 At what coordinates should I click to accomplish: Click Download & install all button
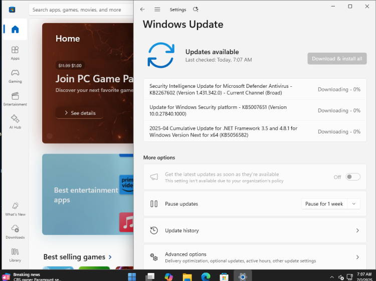[337, 59]
